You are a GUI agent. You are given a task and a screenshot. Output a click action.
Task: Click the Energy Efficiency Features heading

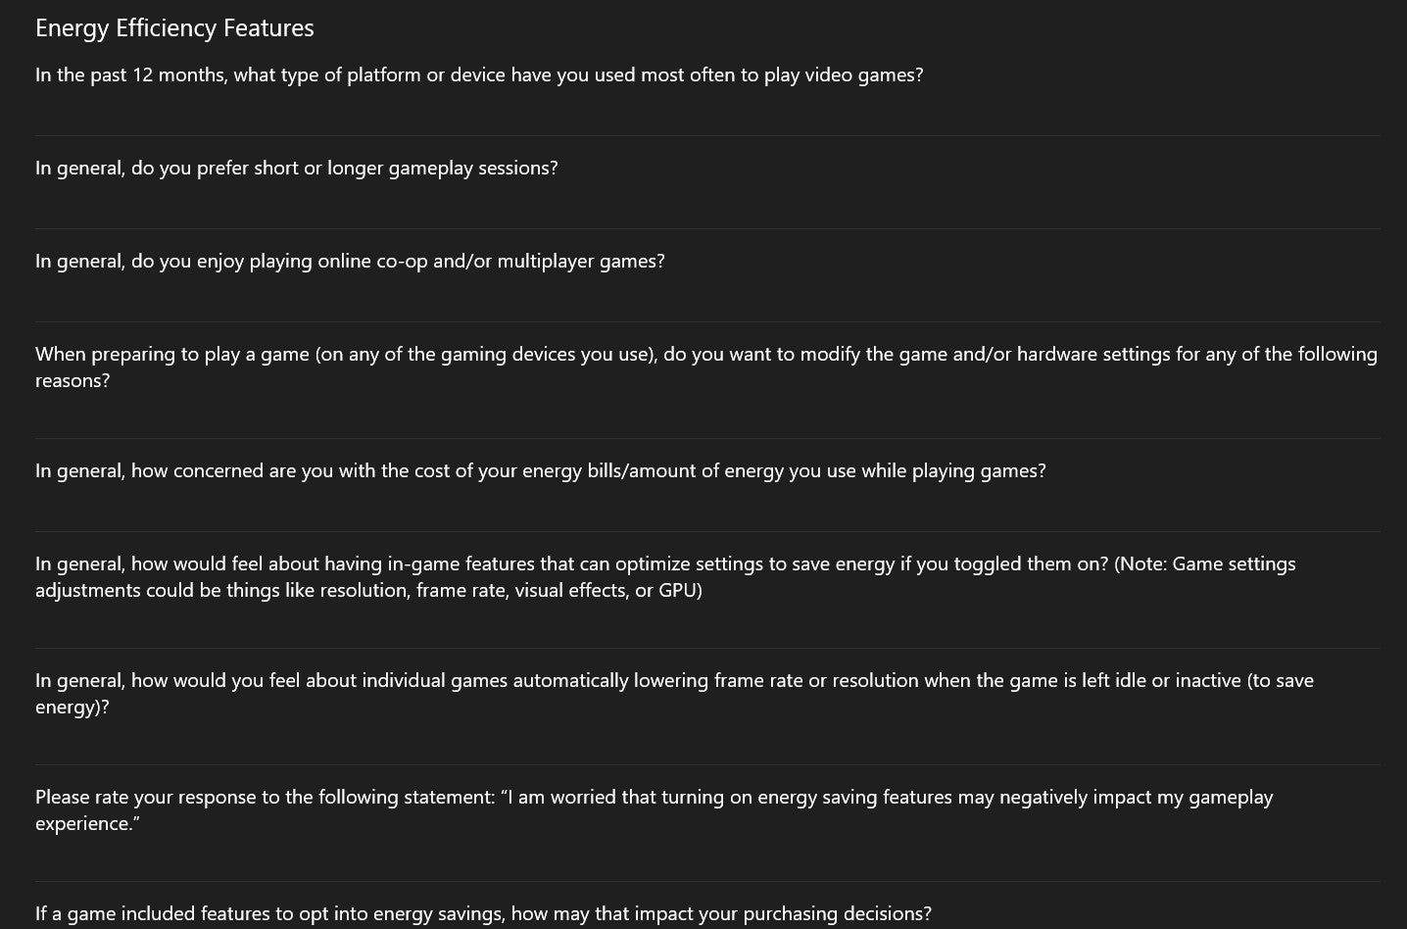[174, 28]
